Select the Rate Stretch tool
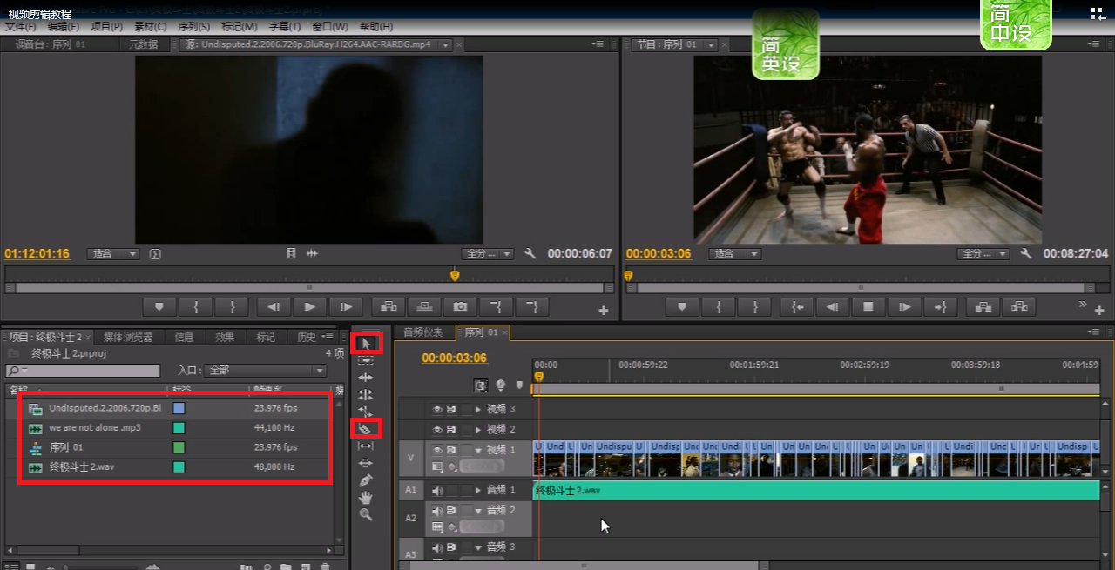This screenshot has height=570, width=1115. (366, 412)
